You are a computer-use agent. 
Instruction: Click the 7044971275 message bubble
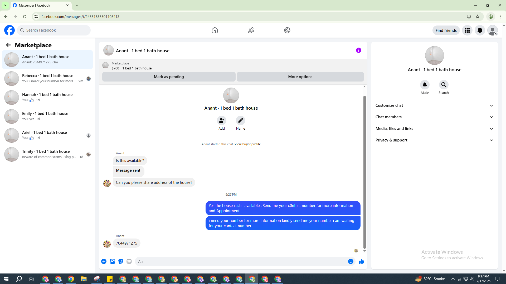coord(126,243)
